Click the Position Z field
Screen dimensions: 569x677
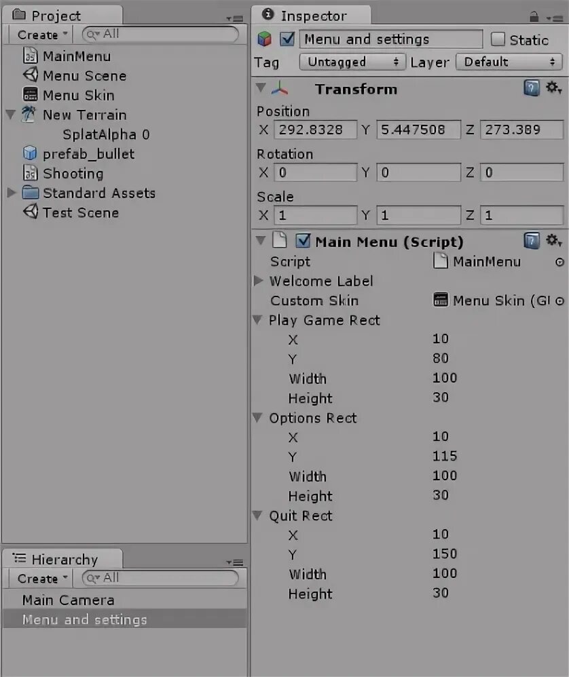pos(521,130)
